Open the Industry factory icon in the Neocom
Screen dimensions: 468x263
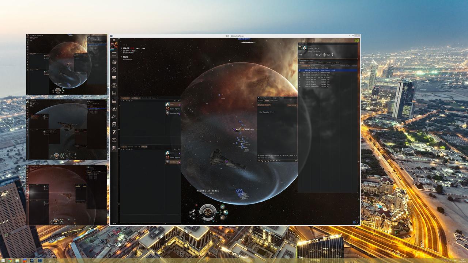(114, 101)
